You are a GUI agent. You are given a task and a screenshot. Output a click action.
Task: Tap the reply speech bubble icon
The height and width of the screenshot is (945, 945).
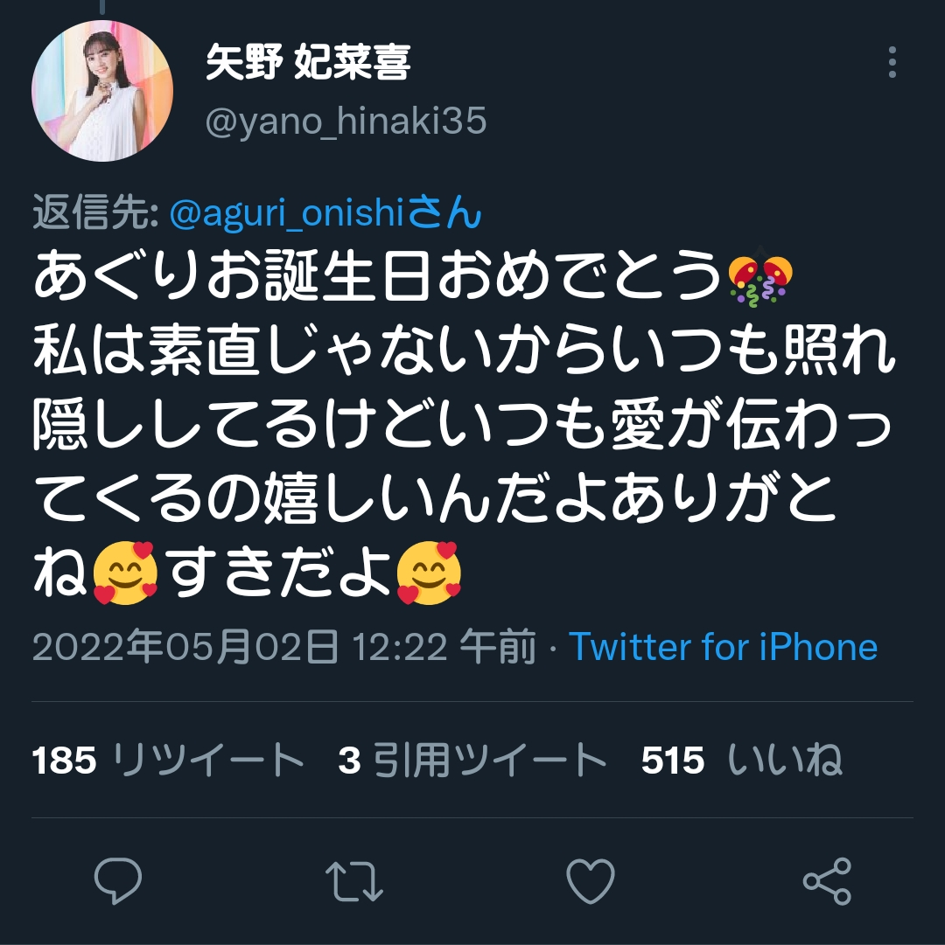click(118, 880)
